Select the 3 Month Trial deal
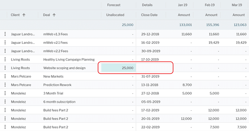The width and height of the screenshot is (249, 131). point(53,93)
